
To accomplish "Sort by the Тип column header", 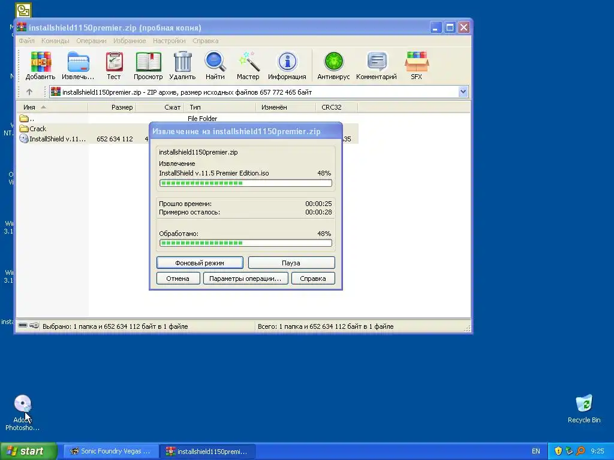I will [x=219, y=107].
